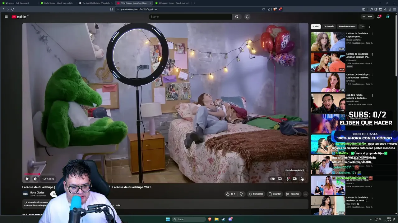Enter full screen mode
This screenshot has height=223, width=398.
click(302, 179)
